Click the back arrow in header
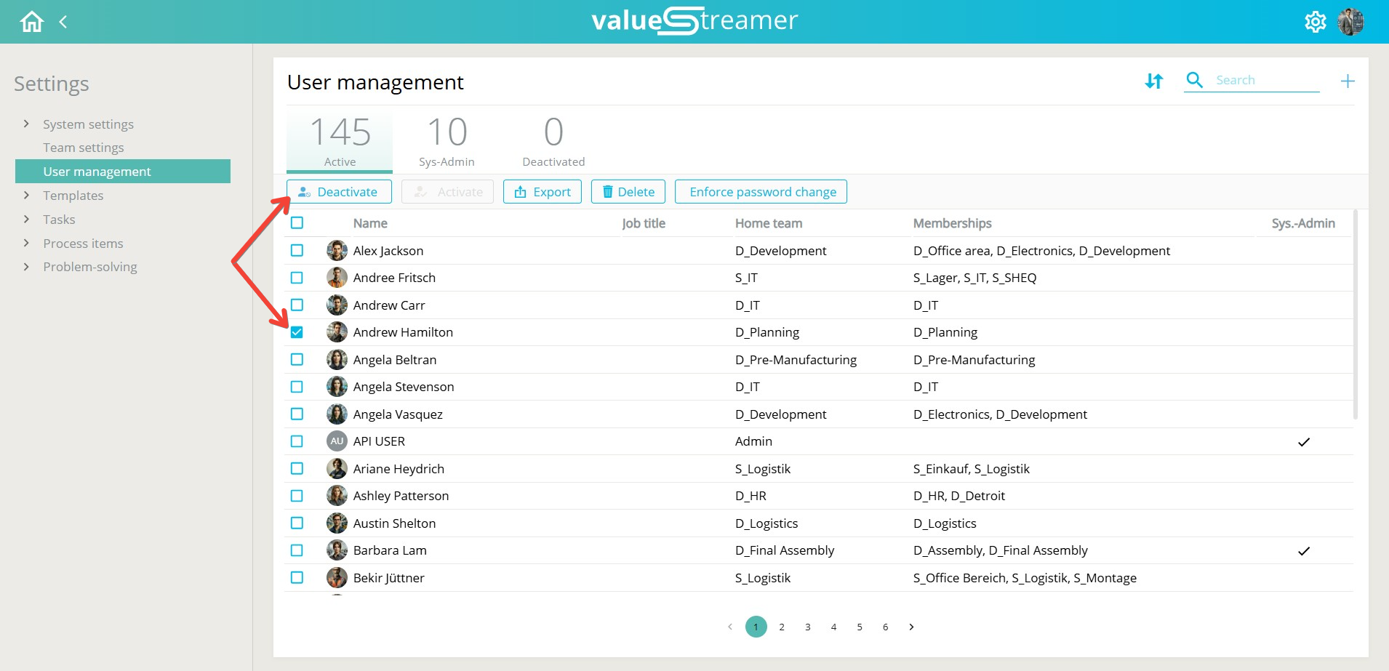The height and width of the screenshot is (671, 1389). [63, 22]
